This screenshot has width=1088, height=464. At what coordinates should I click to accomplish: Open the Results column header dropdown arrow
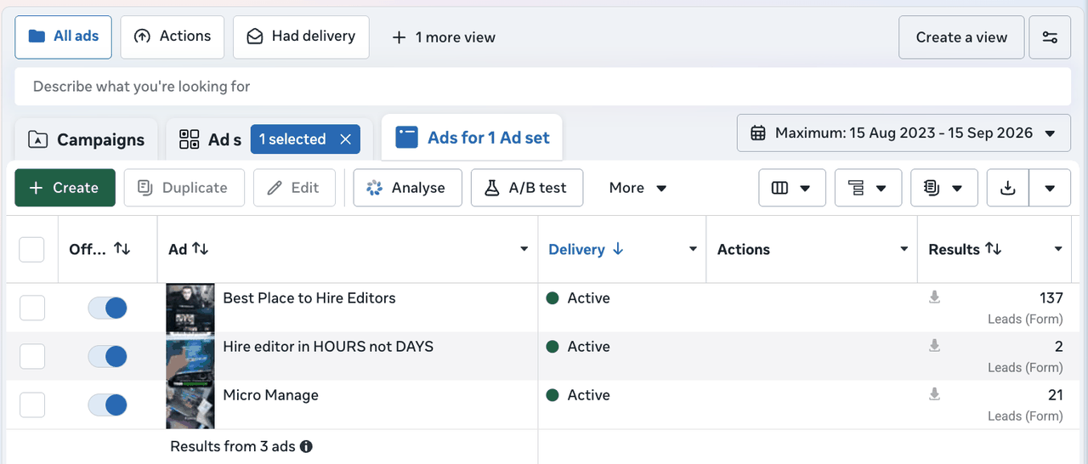coord(1058,249)
